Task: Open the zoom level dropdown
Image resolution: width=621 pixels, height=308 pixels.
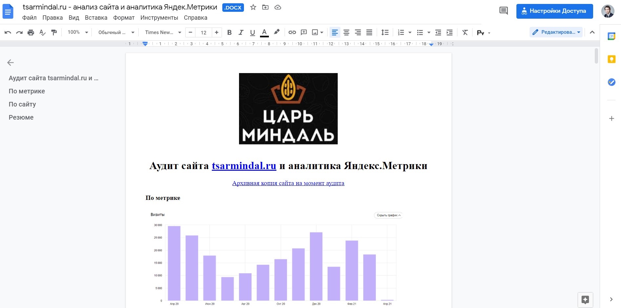Action: click(77, 32)
